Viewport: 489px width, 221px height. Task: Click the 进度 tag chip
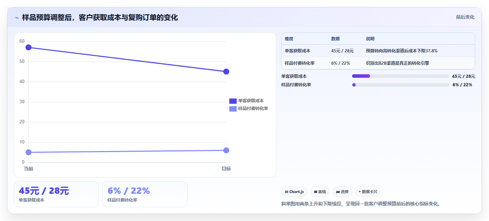(342, 192)
